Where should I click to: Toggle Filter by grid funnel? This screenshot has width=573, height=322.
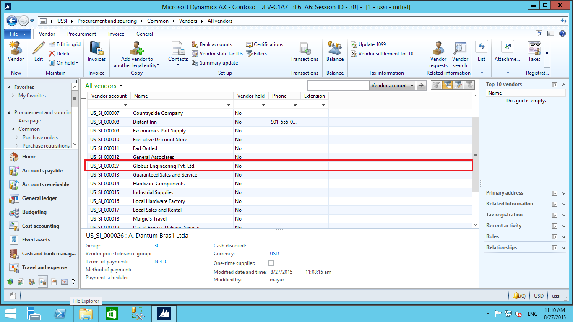click(447, 85)
